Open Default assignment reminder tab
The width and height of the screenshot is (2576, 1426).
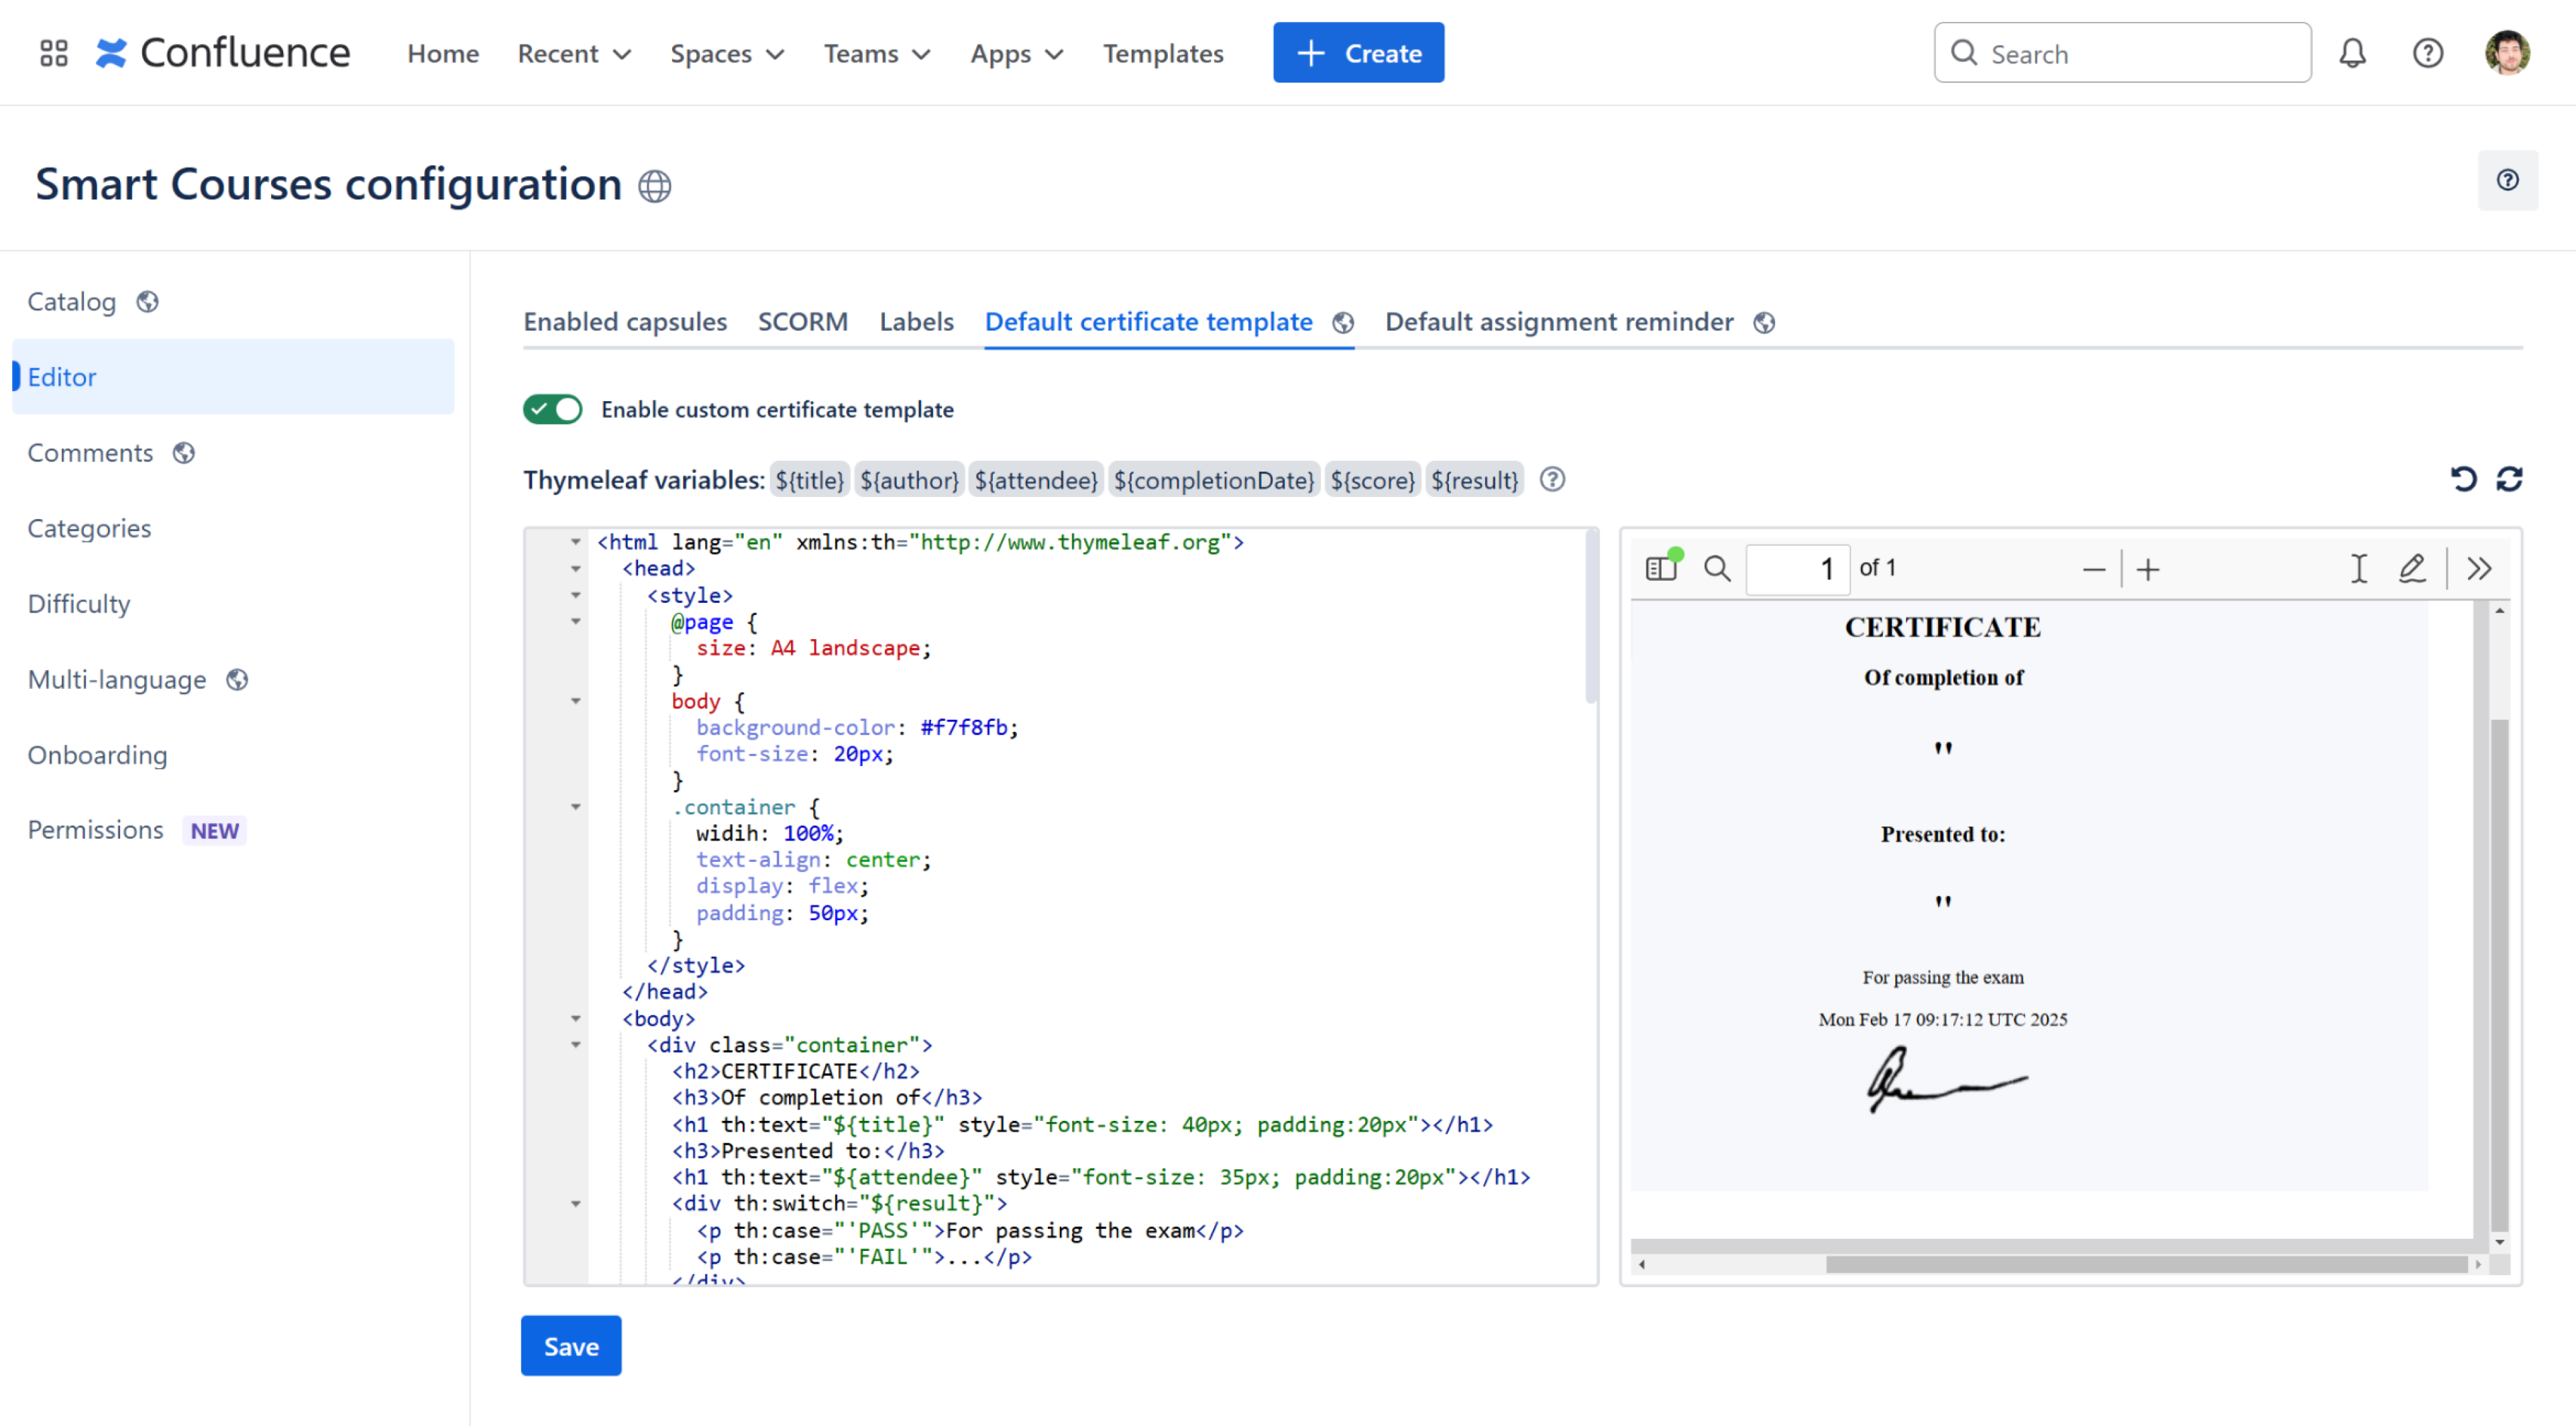click(x=1558, y=322)
